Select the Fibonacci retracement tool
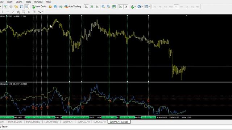The height and width of the screenshot is (130, 232). pos(23,12)
